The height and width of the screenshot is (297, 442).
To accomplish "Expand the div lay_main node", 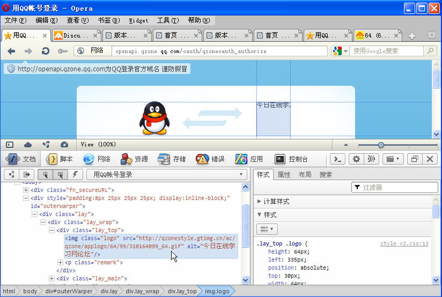I will coord(51,278).
